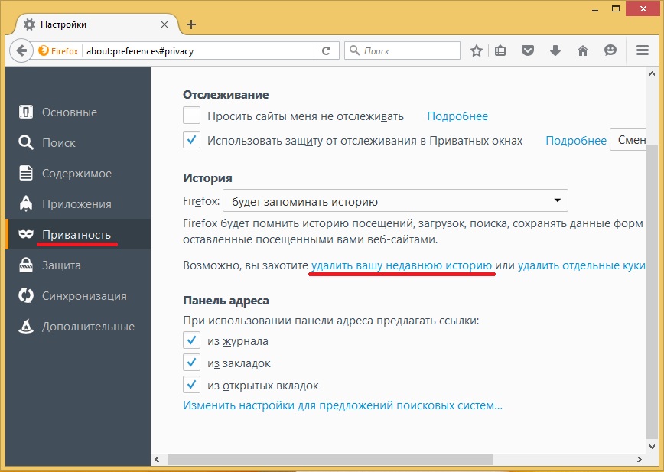Click vertical scrollbar up arrow

(x=652, y=73)
